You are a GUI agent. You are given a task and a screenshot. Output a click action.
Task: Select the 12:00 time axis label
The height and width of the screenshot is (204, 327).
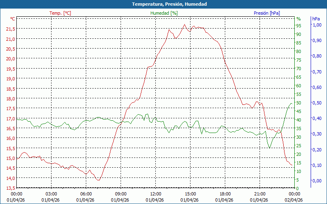(155, 194)
